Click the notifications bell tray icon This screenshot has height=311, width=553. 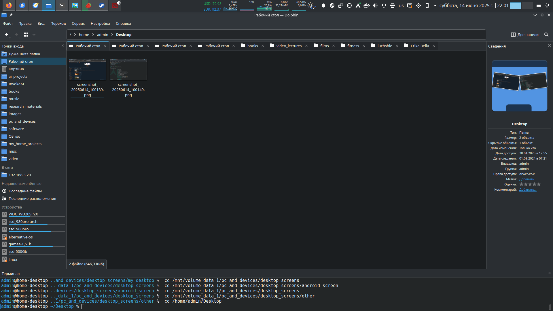pos(323,5)
